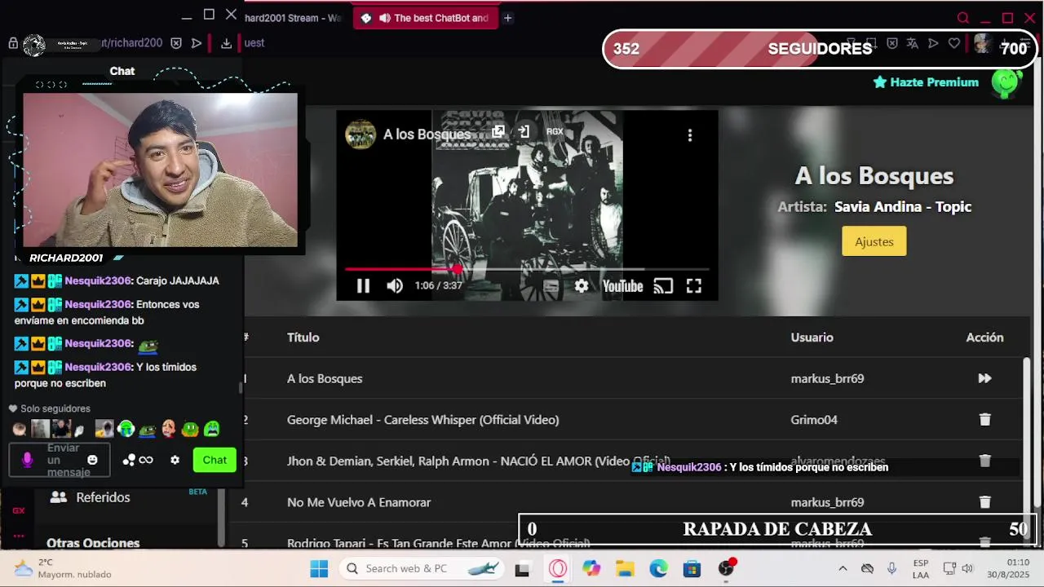Image resolution: width=1044 pixels, height=587 pixels.
Task: Click the 'Enviar un mensaje' chat input
Action: (x=60, y=461)
